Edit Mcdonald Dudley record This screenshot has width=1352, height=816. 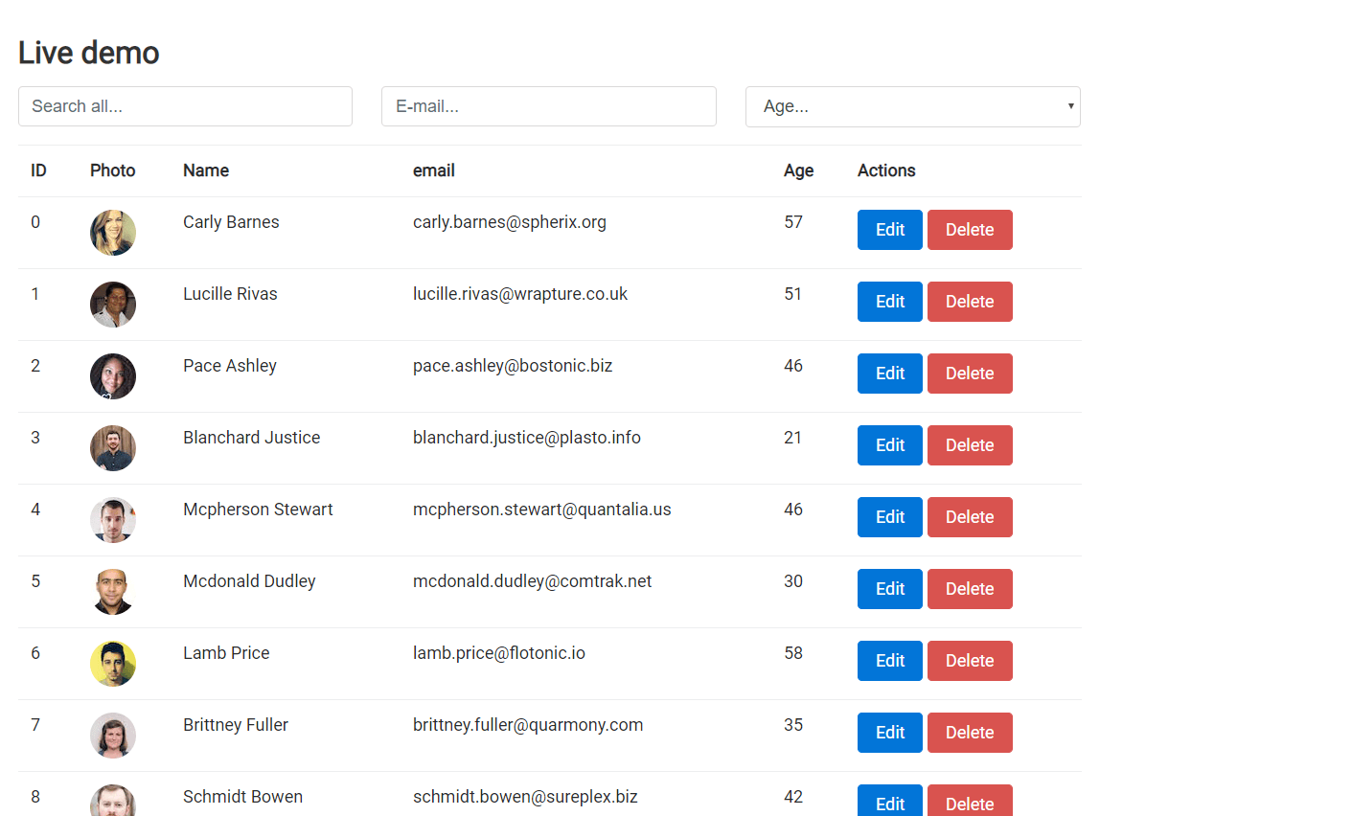click(x=890, y=589)
